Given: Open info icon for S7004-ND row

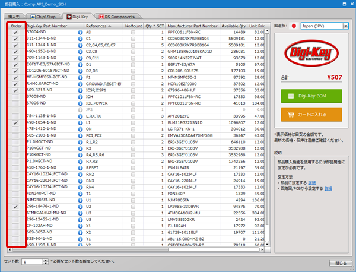Looking at the screenshot, I should click(x=80, y=32).
